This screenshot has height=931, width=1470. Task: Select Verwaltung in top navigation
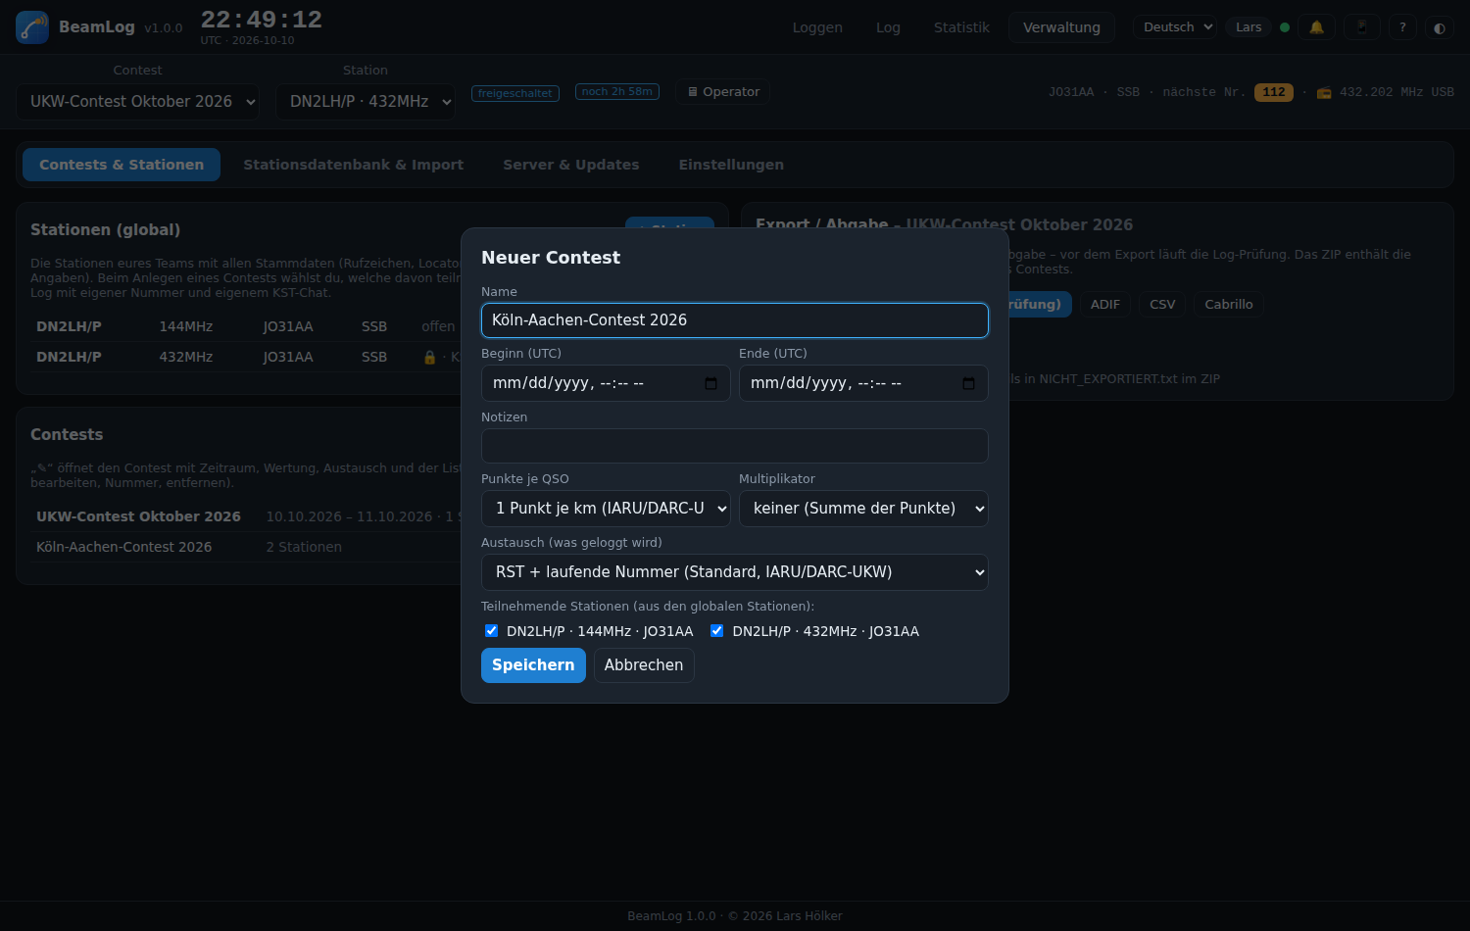point(1061,27)
